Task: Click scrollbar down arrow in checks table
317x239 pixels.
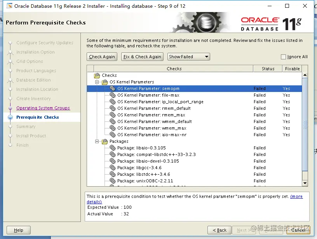Action: 305,183
